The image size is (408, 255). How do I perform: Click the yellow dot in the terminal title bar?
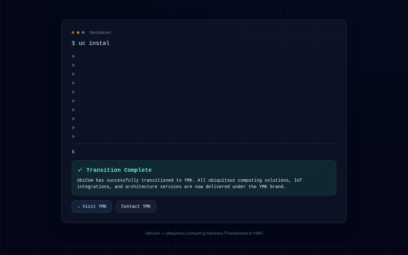[x=78, y=33]
